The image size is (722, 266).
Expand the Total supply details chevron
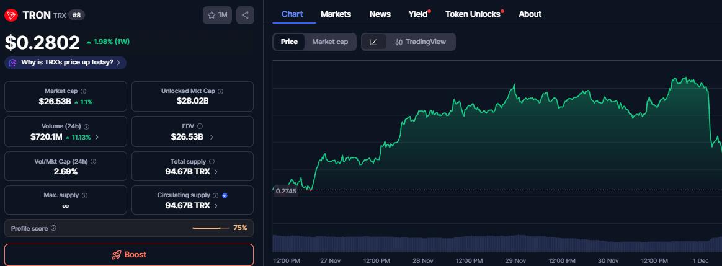pos(216,172)
